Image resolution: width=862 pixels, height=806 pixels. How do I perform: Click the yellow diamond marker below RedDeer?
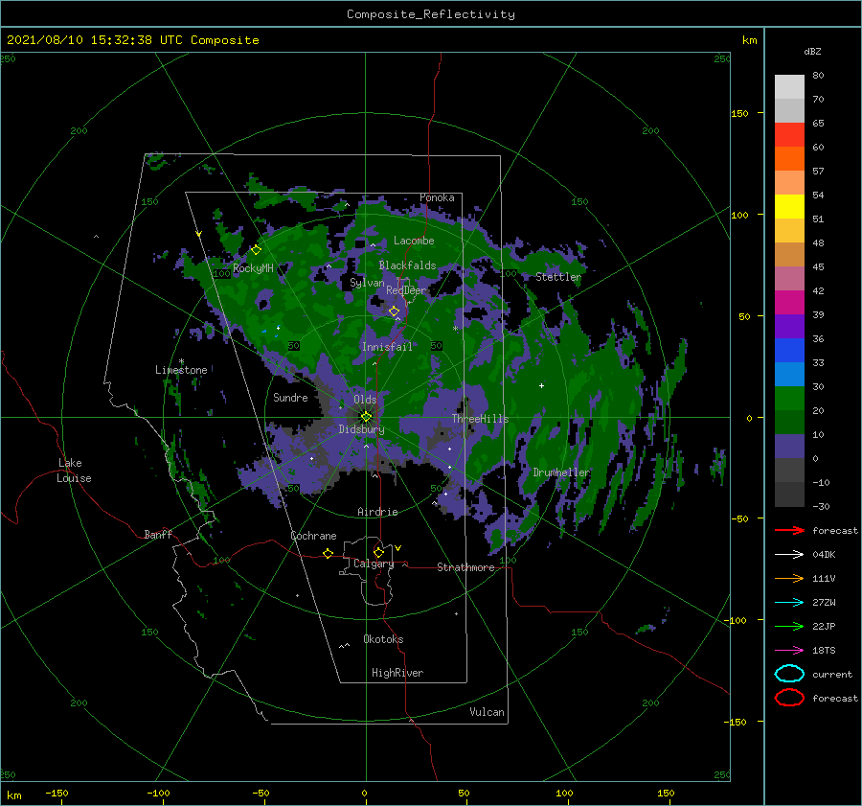click(x=394, y=311)
